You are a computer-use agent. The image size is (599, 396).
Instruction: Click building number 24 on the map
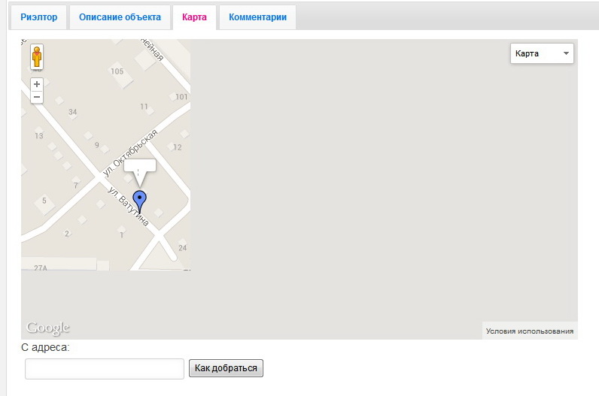click(x=182, y=248)
